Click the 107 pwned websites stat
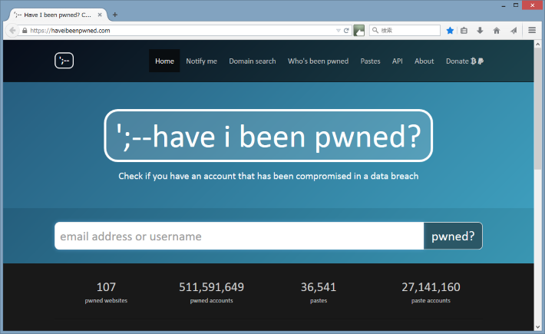Screen dimensions: 545x334 [x=106, y=293]
